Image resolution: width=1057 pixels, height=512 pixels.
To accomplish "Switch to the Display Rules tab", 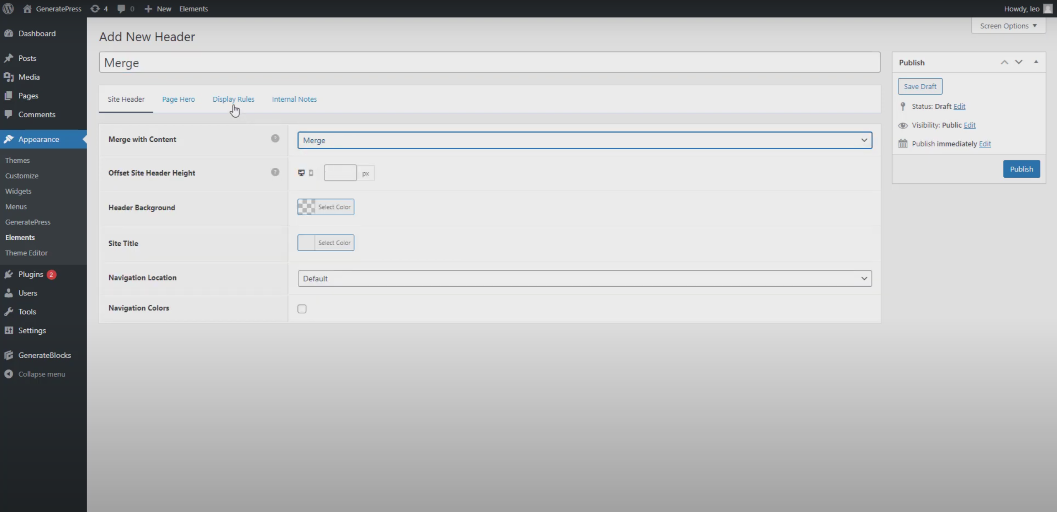I will click(233, 99).
